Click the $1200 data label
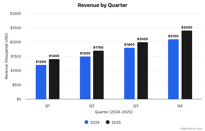 pyautogui.click(x=41, y=62)
